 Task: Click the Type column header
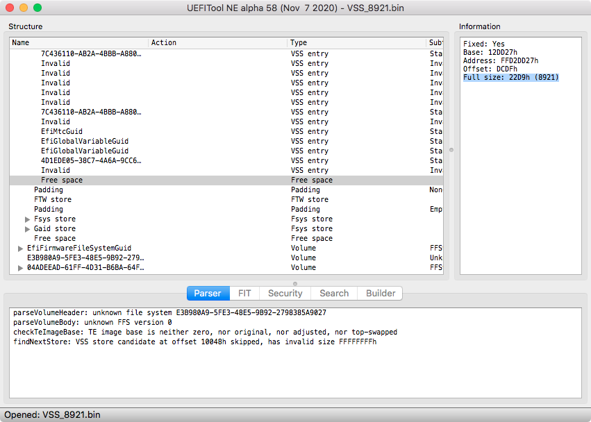356,42
